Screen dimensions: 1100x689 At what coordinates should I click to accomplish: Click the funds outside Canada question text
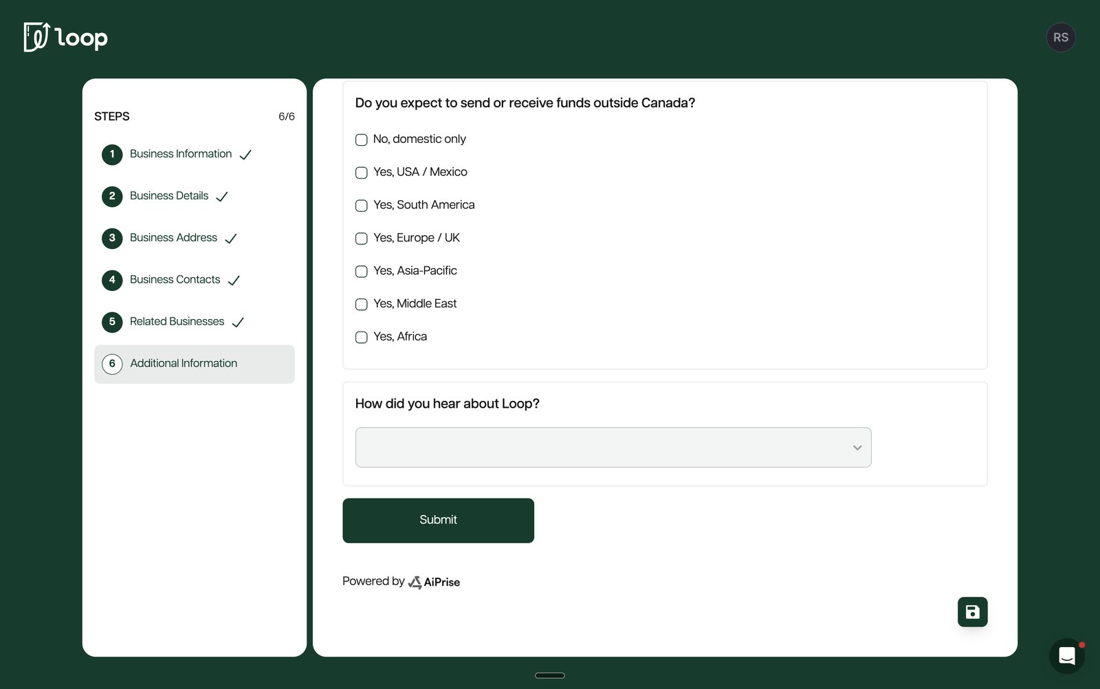click(525, 103)
